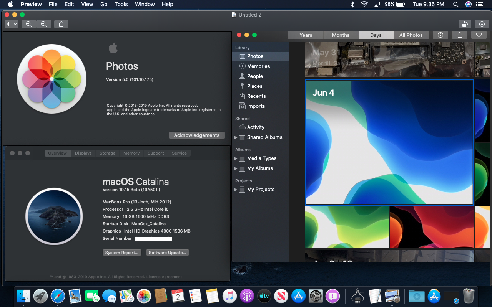Screen dimensions: 492x307
Task: Show All Photos view
Action: tap(411, 35)
